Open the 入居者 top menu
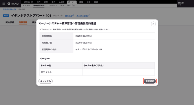 point(62,2)
